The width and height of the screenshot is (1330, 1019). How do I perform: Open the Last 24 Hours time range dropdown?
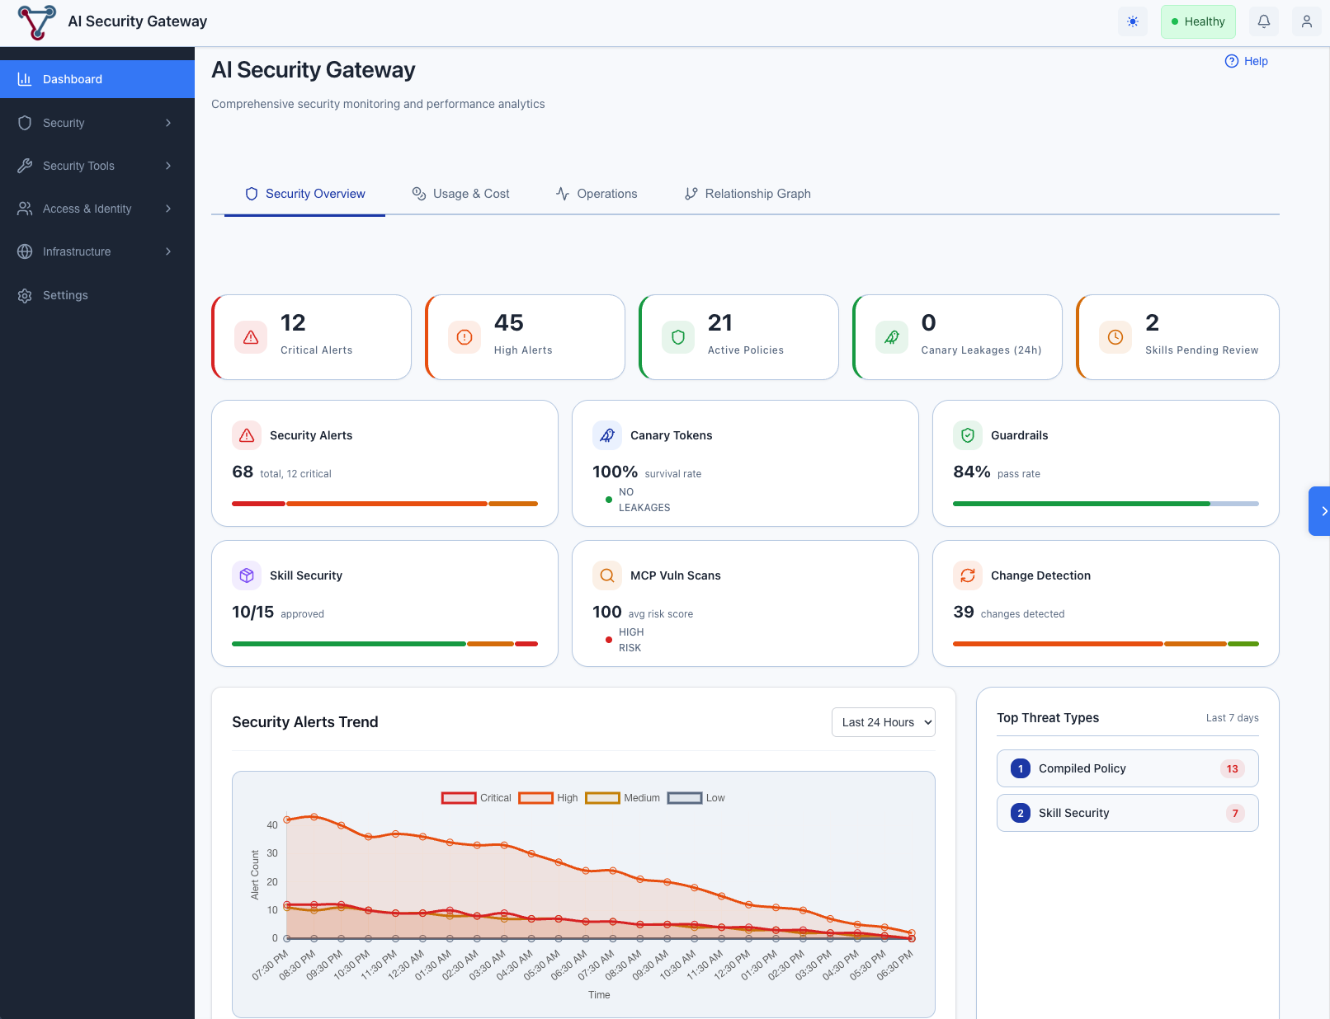point(883,721)
